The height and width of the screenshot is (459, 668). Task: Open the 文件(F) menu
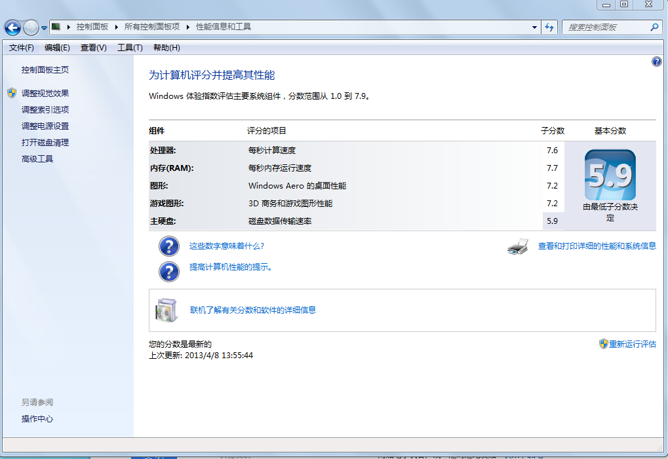(x=21, y=48)
